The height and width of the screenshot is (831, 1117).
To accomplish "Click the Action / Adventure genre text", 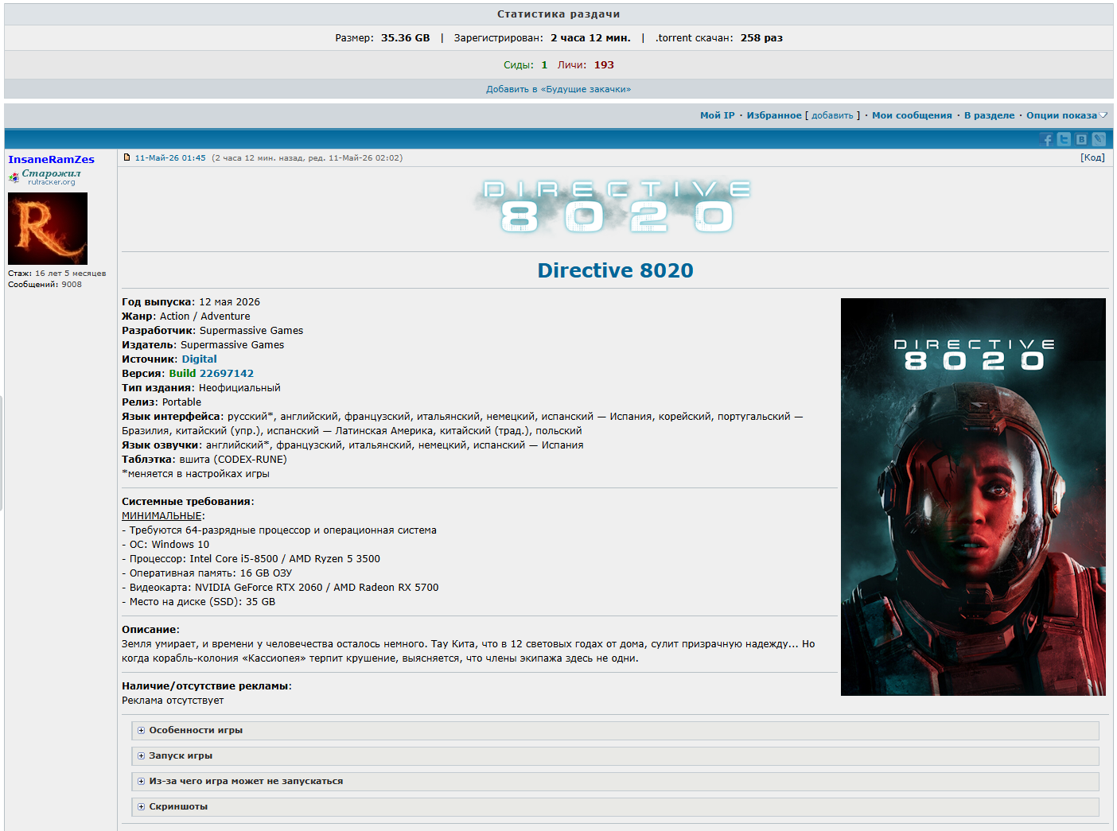I will 204,316.
